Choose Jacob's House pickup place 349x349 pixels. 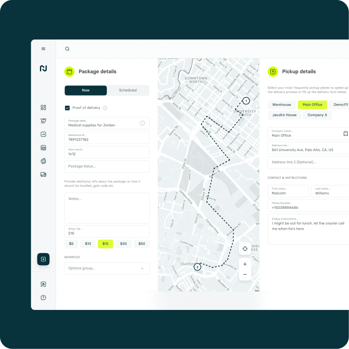pos(284,115)
